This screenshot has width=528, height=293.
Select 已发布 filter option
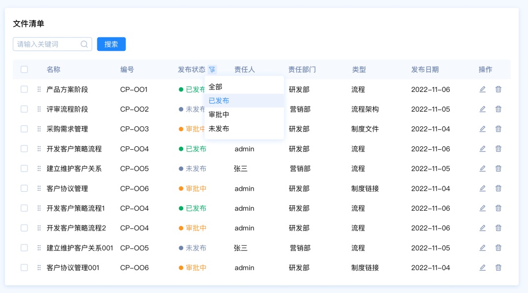click(x=219, y=101)
